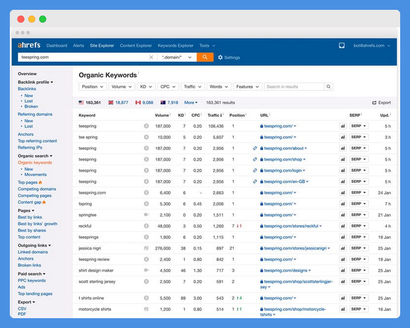Open chart icon for reckful row
Image resolution: width=410 pixels, height=328 pixels.
342,226
